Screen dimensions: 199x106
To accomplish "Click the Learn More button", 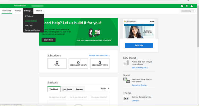I will 49,40.
